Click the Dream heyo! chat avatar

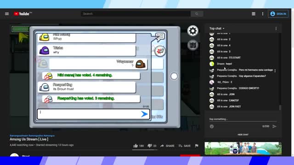tap(212, 64)
